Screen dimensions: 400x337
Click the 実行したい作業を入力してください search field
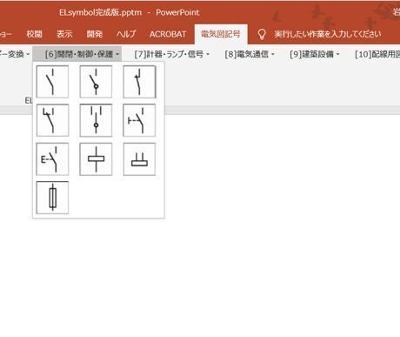328,34
